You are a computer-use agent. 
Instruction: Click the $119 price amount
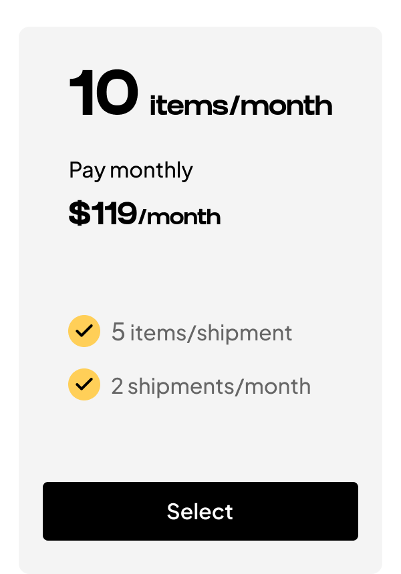point(103,214)
